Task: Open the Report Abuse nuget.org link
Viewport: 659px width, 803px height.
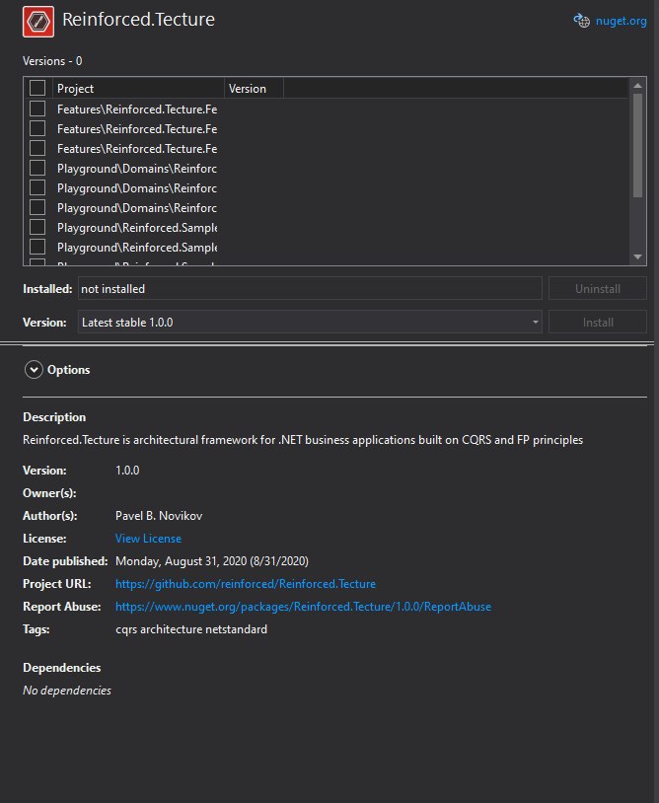Action: (x=303, y=607)
